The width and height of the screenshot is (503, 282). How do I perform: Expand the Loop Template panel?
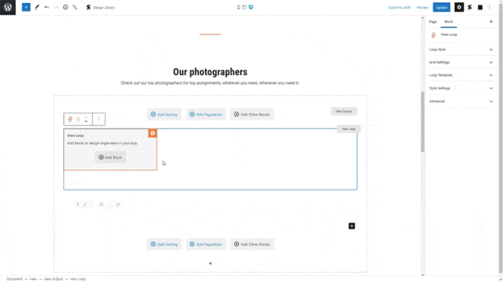(461, 75)
